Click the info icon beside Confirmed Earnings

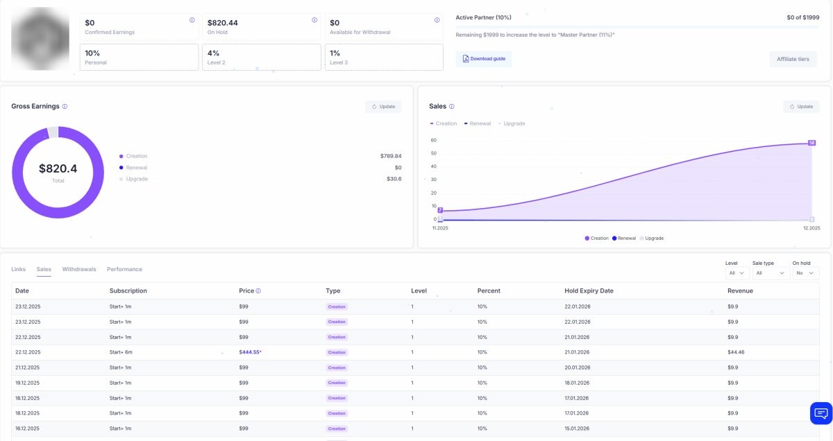(x=192, y=19)
